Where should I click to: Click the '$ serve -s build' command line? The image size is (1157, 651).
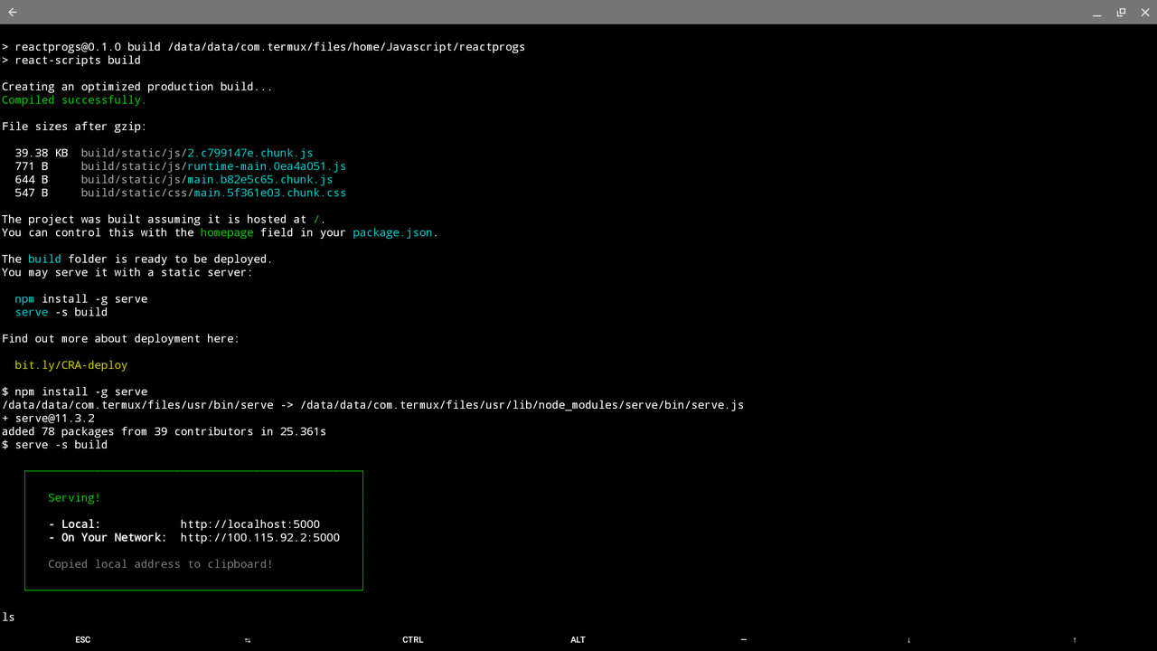pyautogui.click(x=54, y=445)
